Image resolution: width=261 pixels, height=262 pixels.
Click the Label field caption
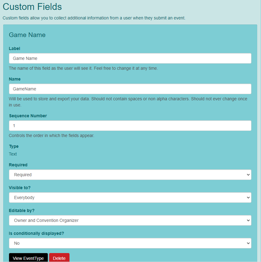pyautogui.click(x=15, y=48)
